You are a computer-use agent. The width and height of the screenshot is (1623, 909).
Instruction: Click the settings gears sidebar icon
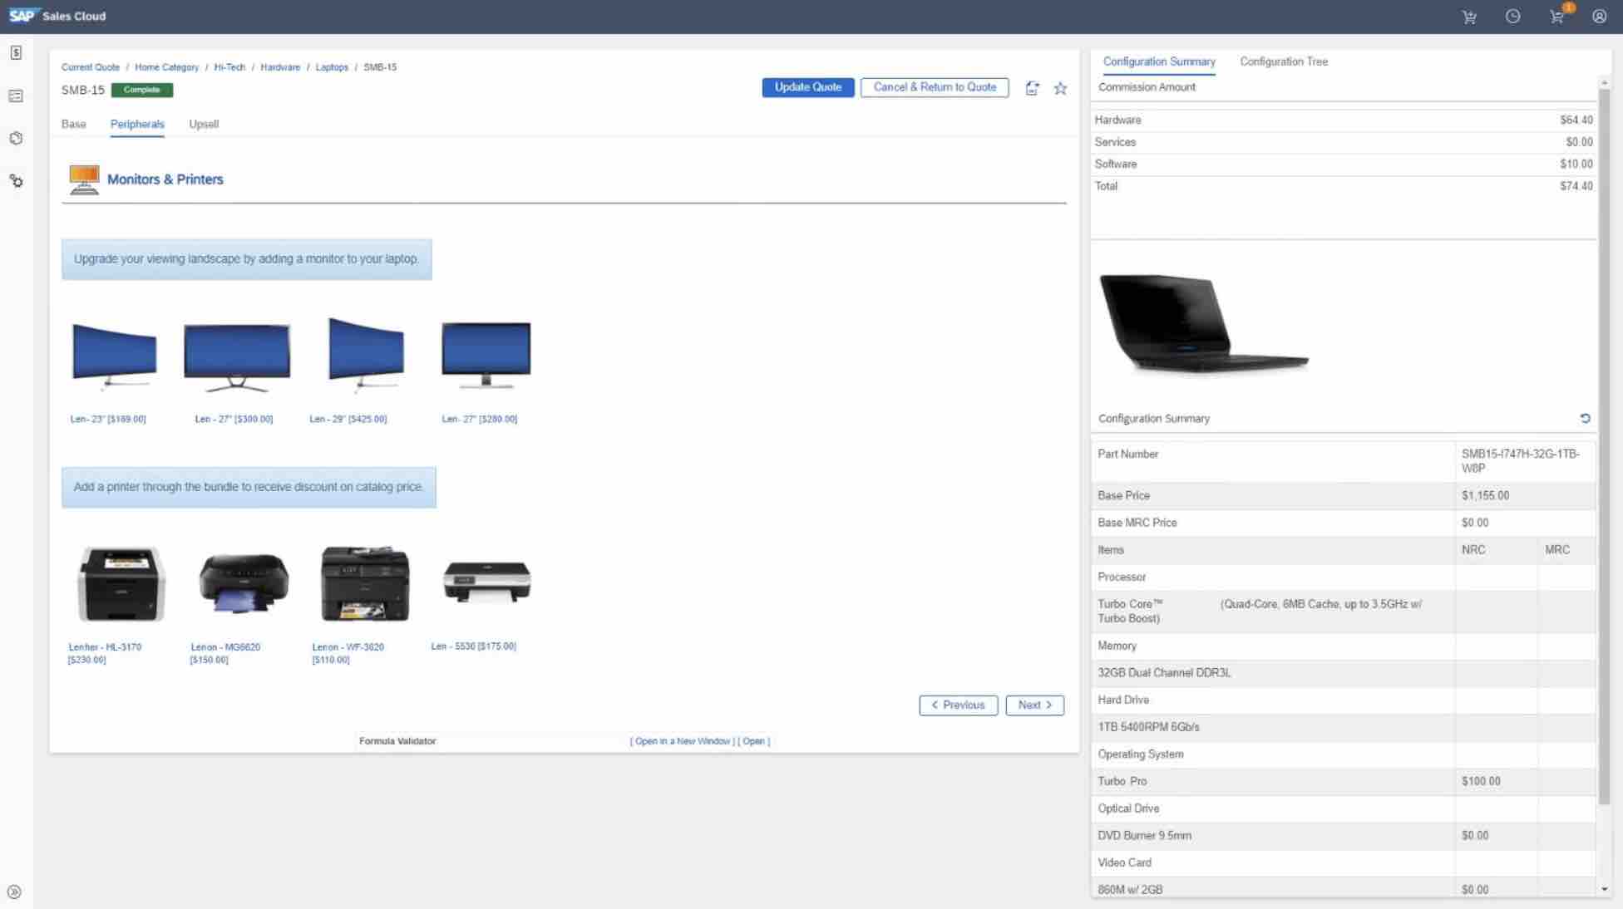point(16,180)
